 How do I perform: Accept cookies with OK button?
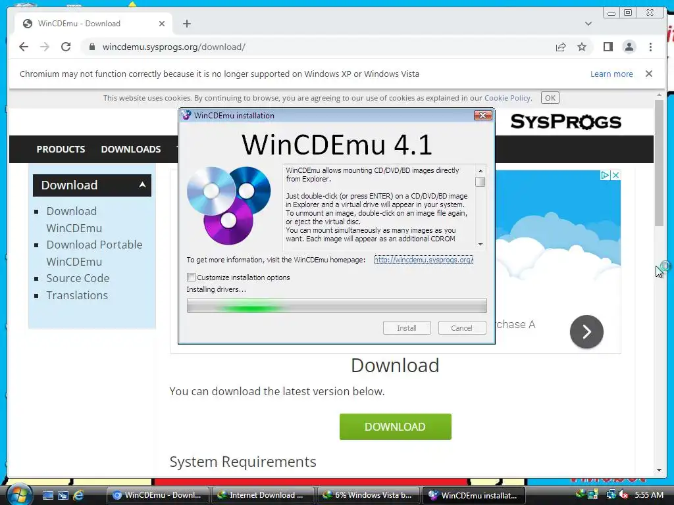click(x=550, y=98)
